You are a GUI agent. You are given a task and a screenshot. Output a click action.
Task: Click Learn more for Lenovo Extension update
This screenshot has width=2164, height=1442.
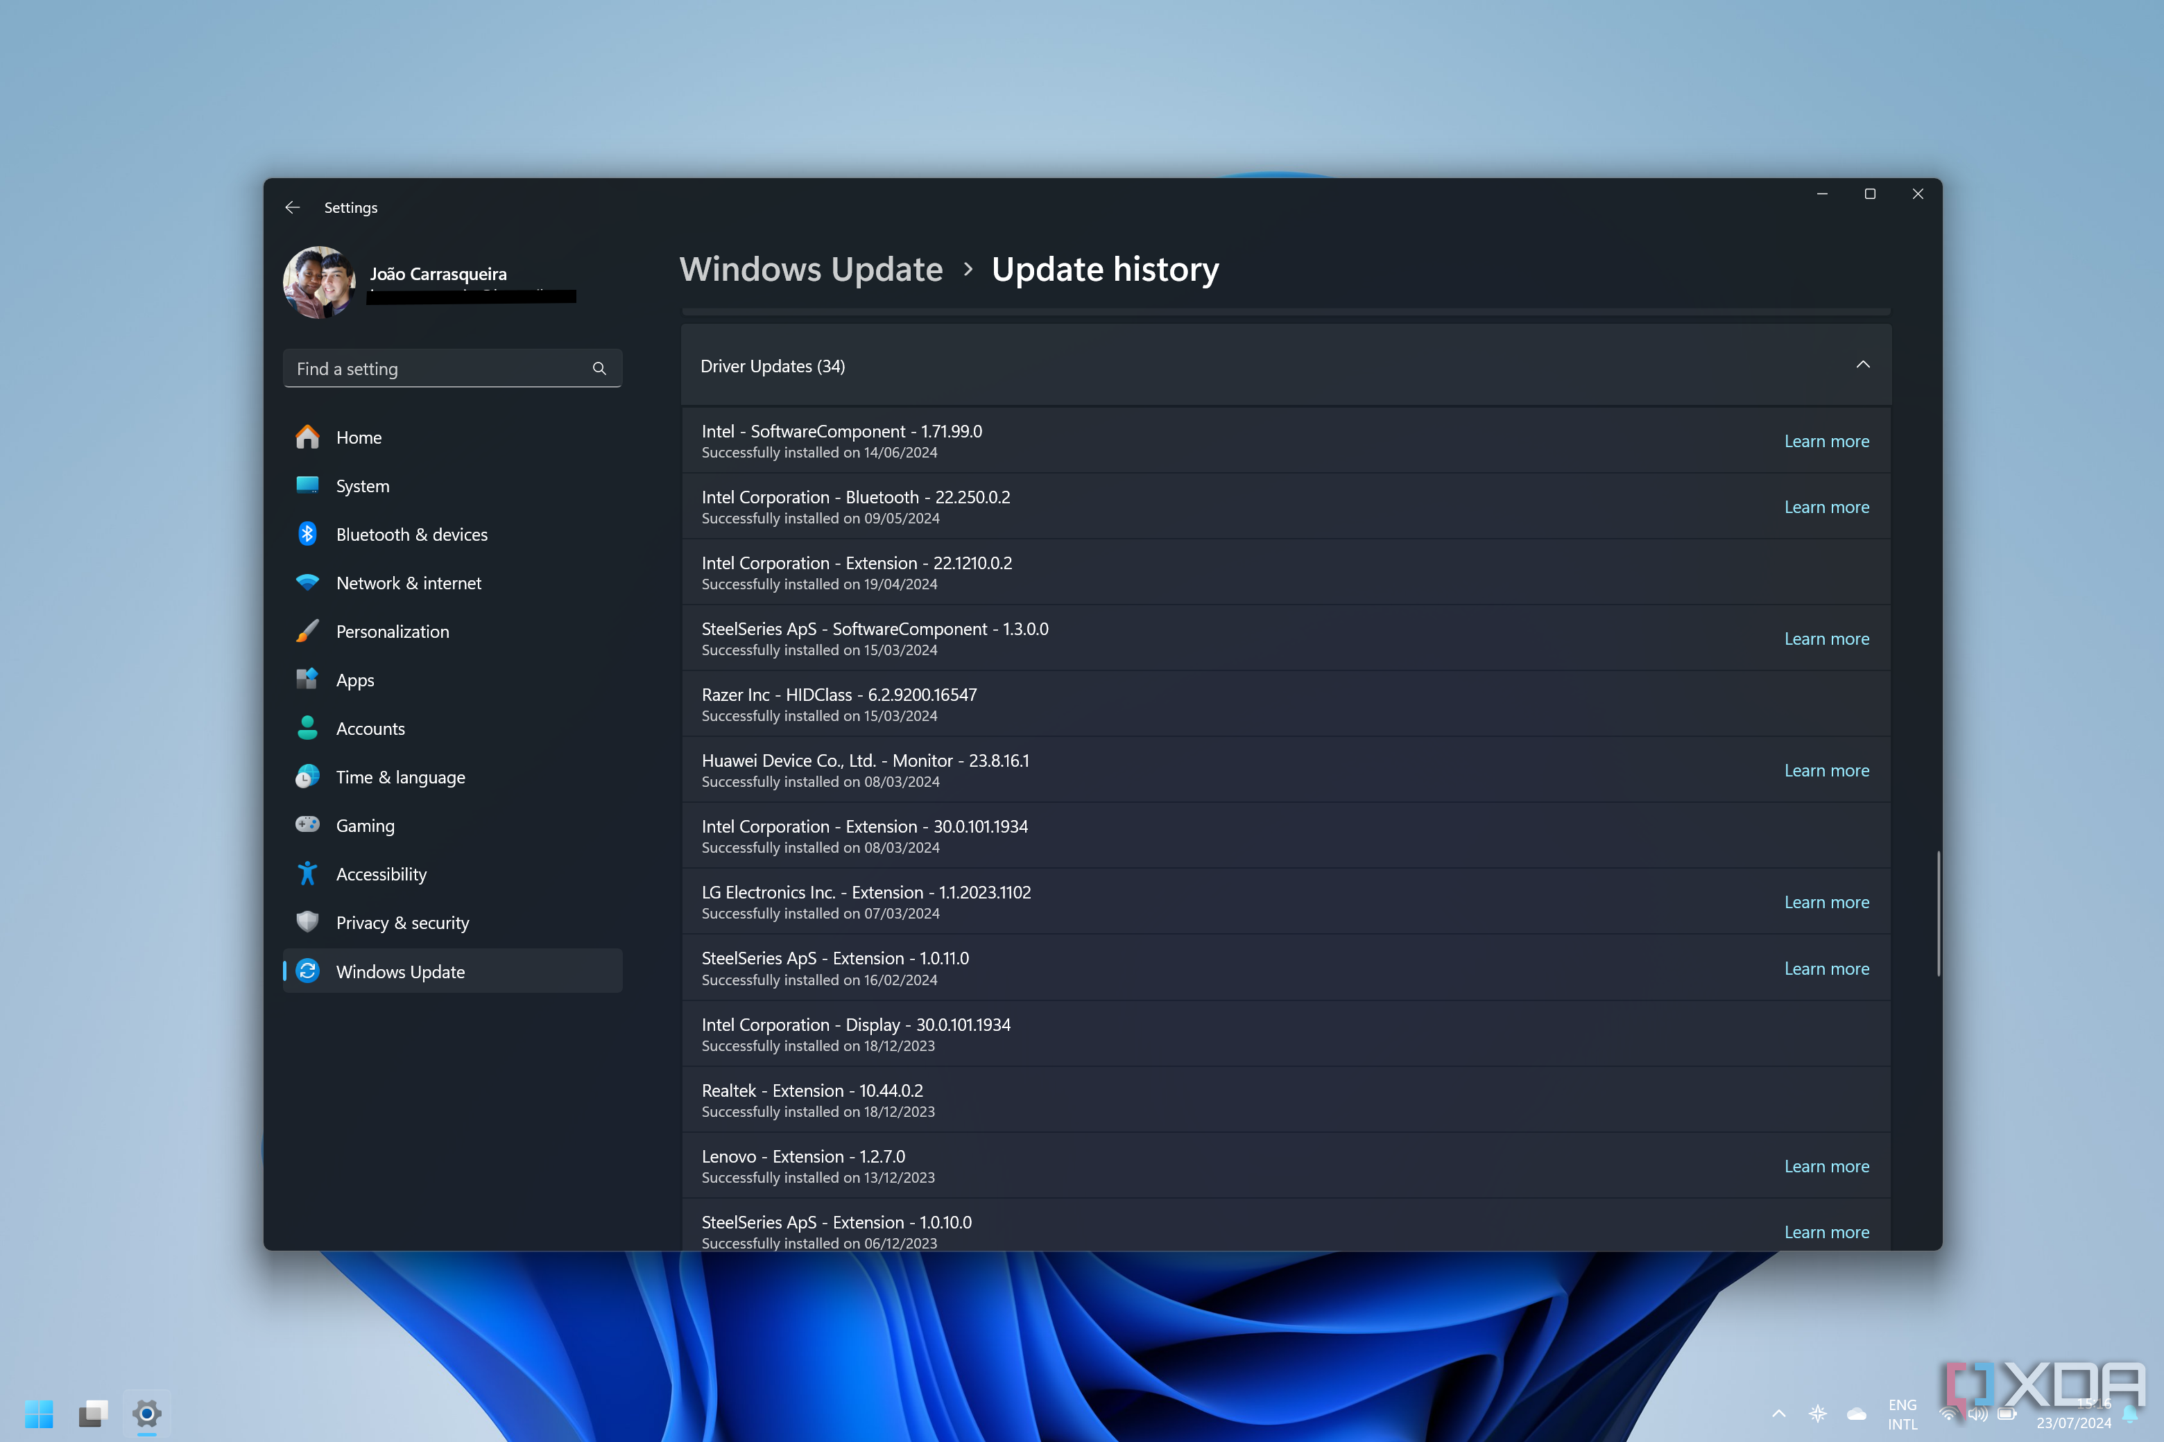[x=1824, y=1165]
